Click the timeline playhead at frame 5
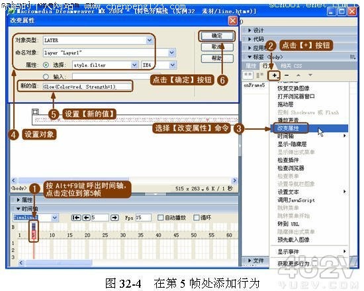Screen dimensions: 364x291 (x=34, y=235)
